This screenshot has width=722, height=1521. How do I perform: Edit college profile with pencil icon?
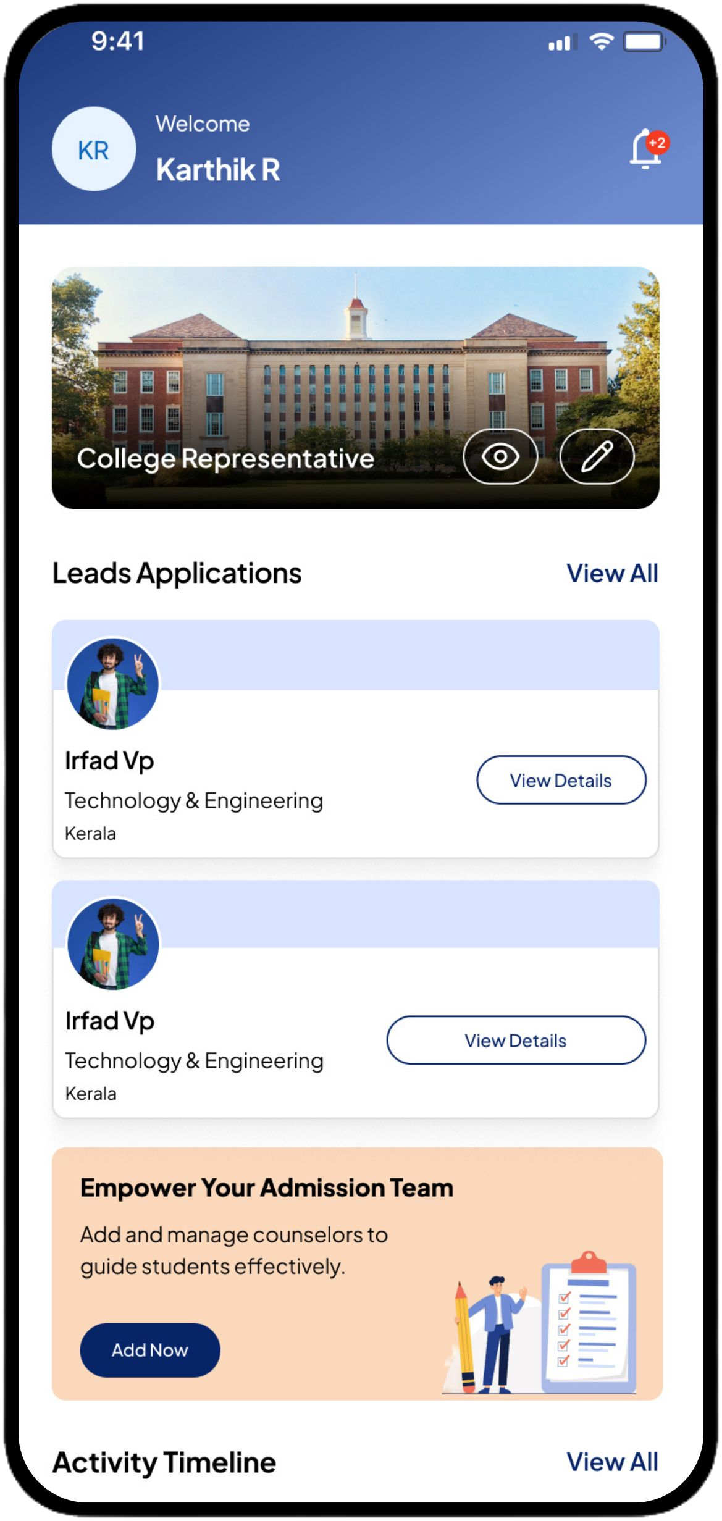pyautogui.click(x=597, y=457)
